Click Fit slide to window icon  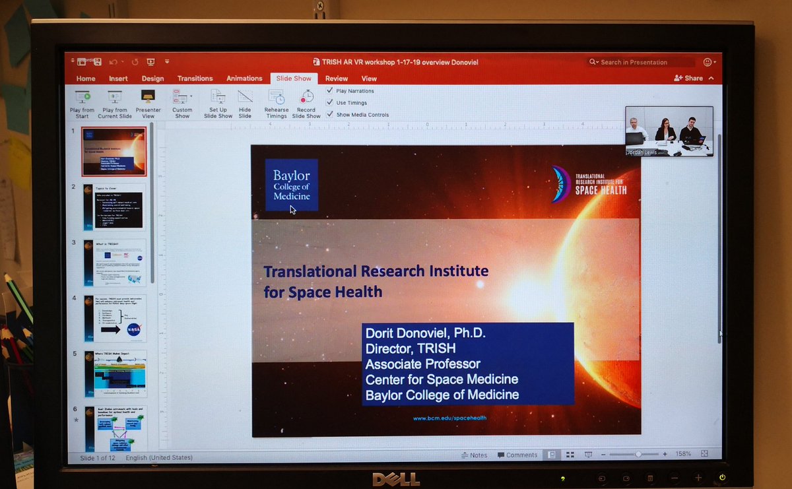[x=704, y=454]
